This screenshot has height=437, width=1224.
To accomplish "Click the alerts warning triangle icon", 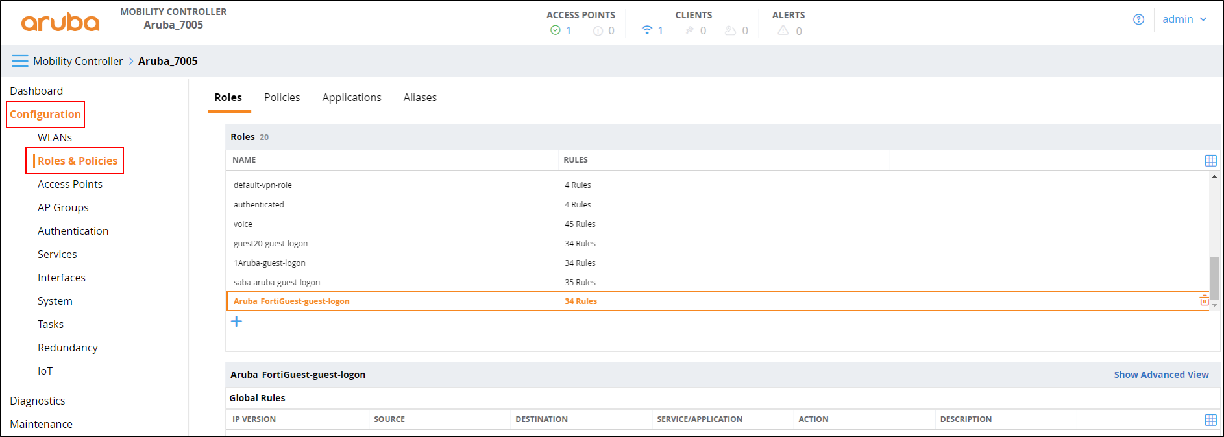I will pyautogui.click(x=783, y=30).
